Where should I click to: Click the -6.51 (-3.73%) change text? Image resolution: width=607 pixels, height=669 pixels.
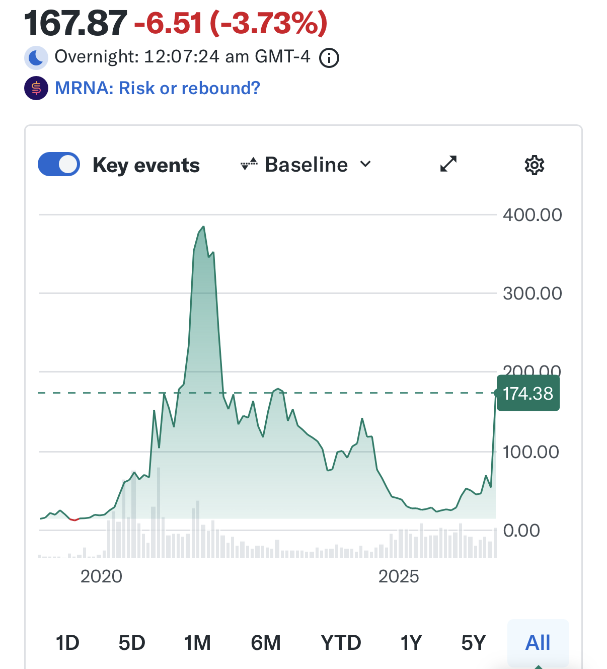coord(231,23)
